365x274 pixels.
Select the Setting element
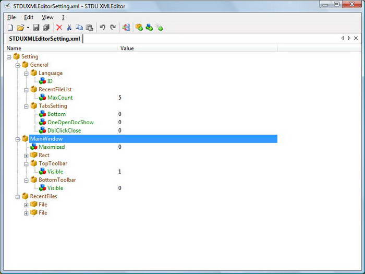(30, 56)
